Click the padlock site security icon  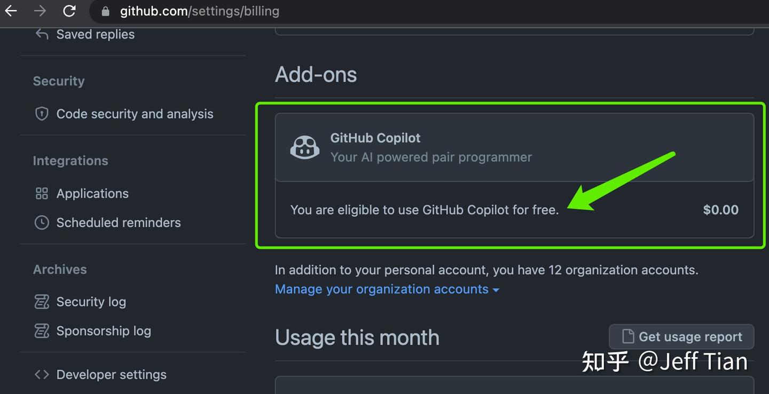(x=105, y=11)
